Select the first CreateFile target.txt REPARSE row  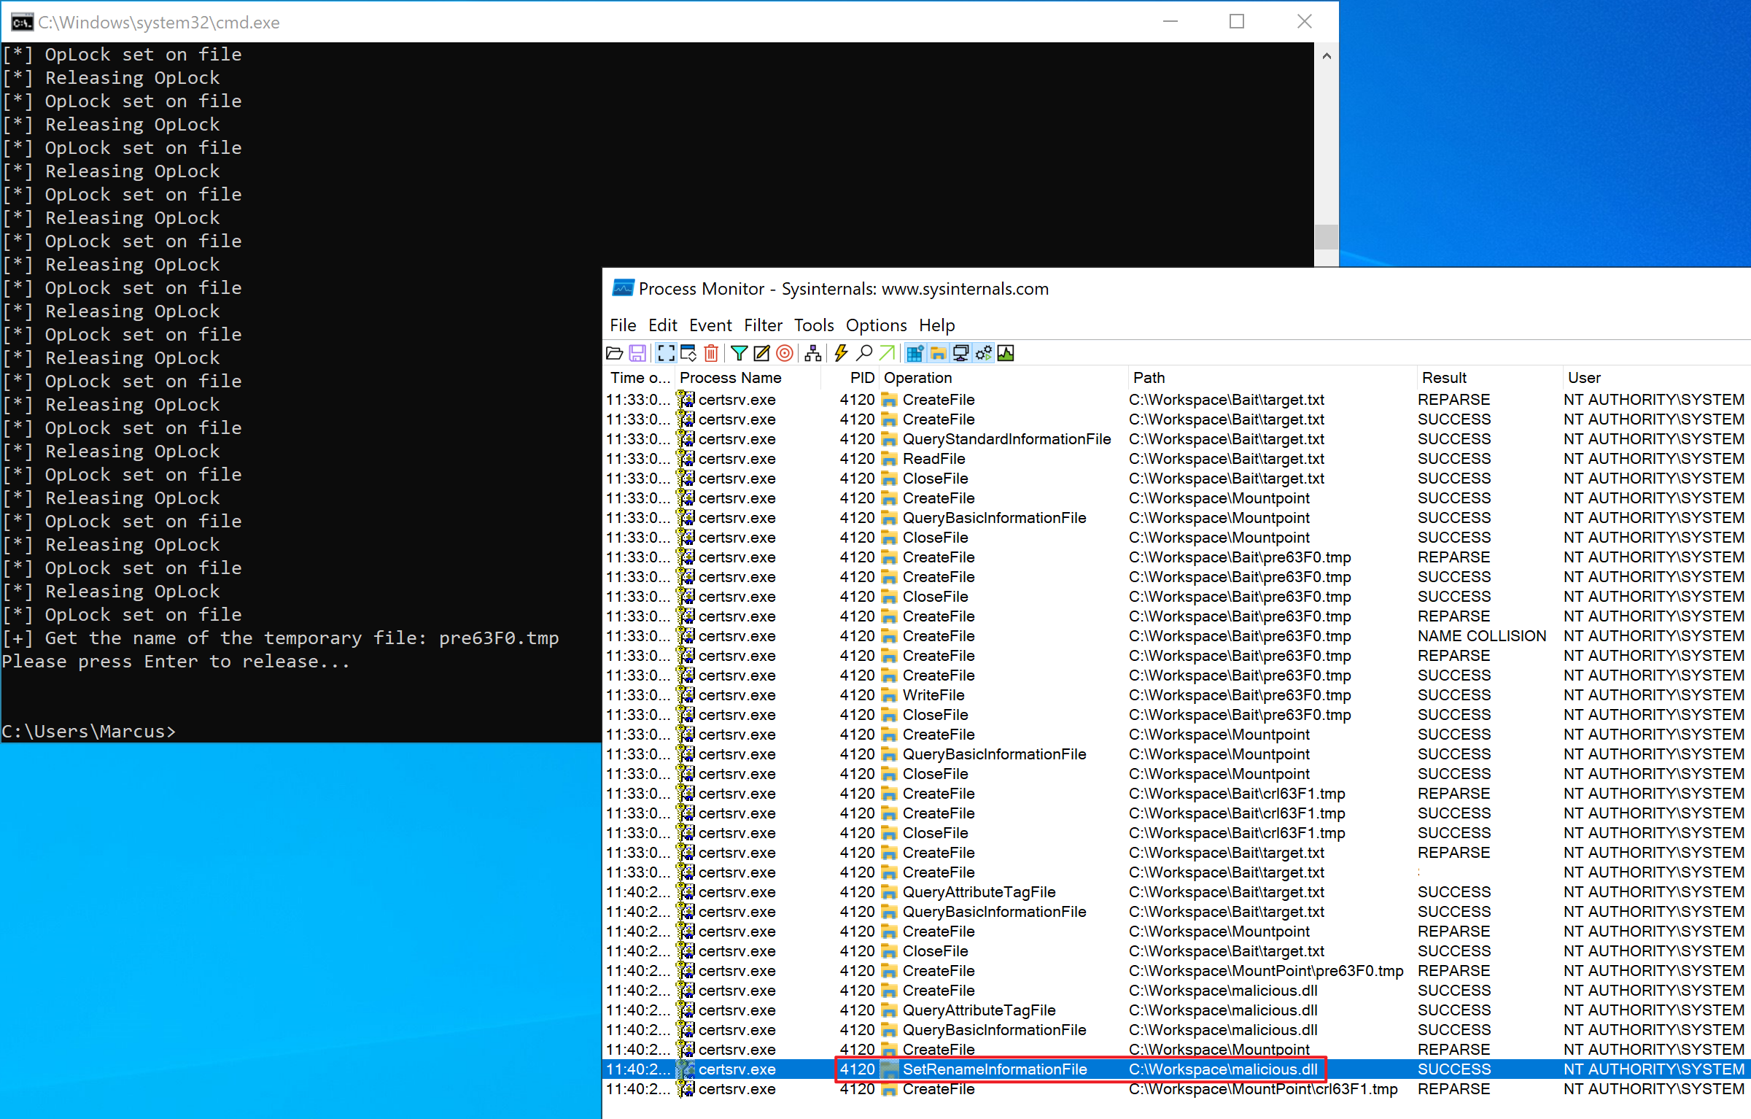[x=1176, y=400]
